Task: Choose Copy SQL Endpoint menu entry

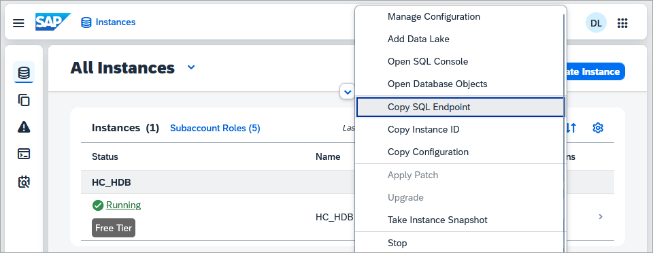Action: click(461, 107)
